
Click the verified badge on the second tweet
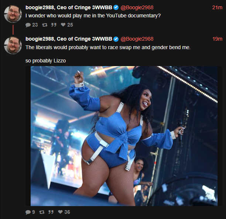[x=116, y=39]
